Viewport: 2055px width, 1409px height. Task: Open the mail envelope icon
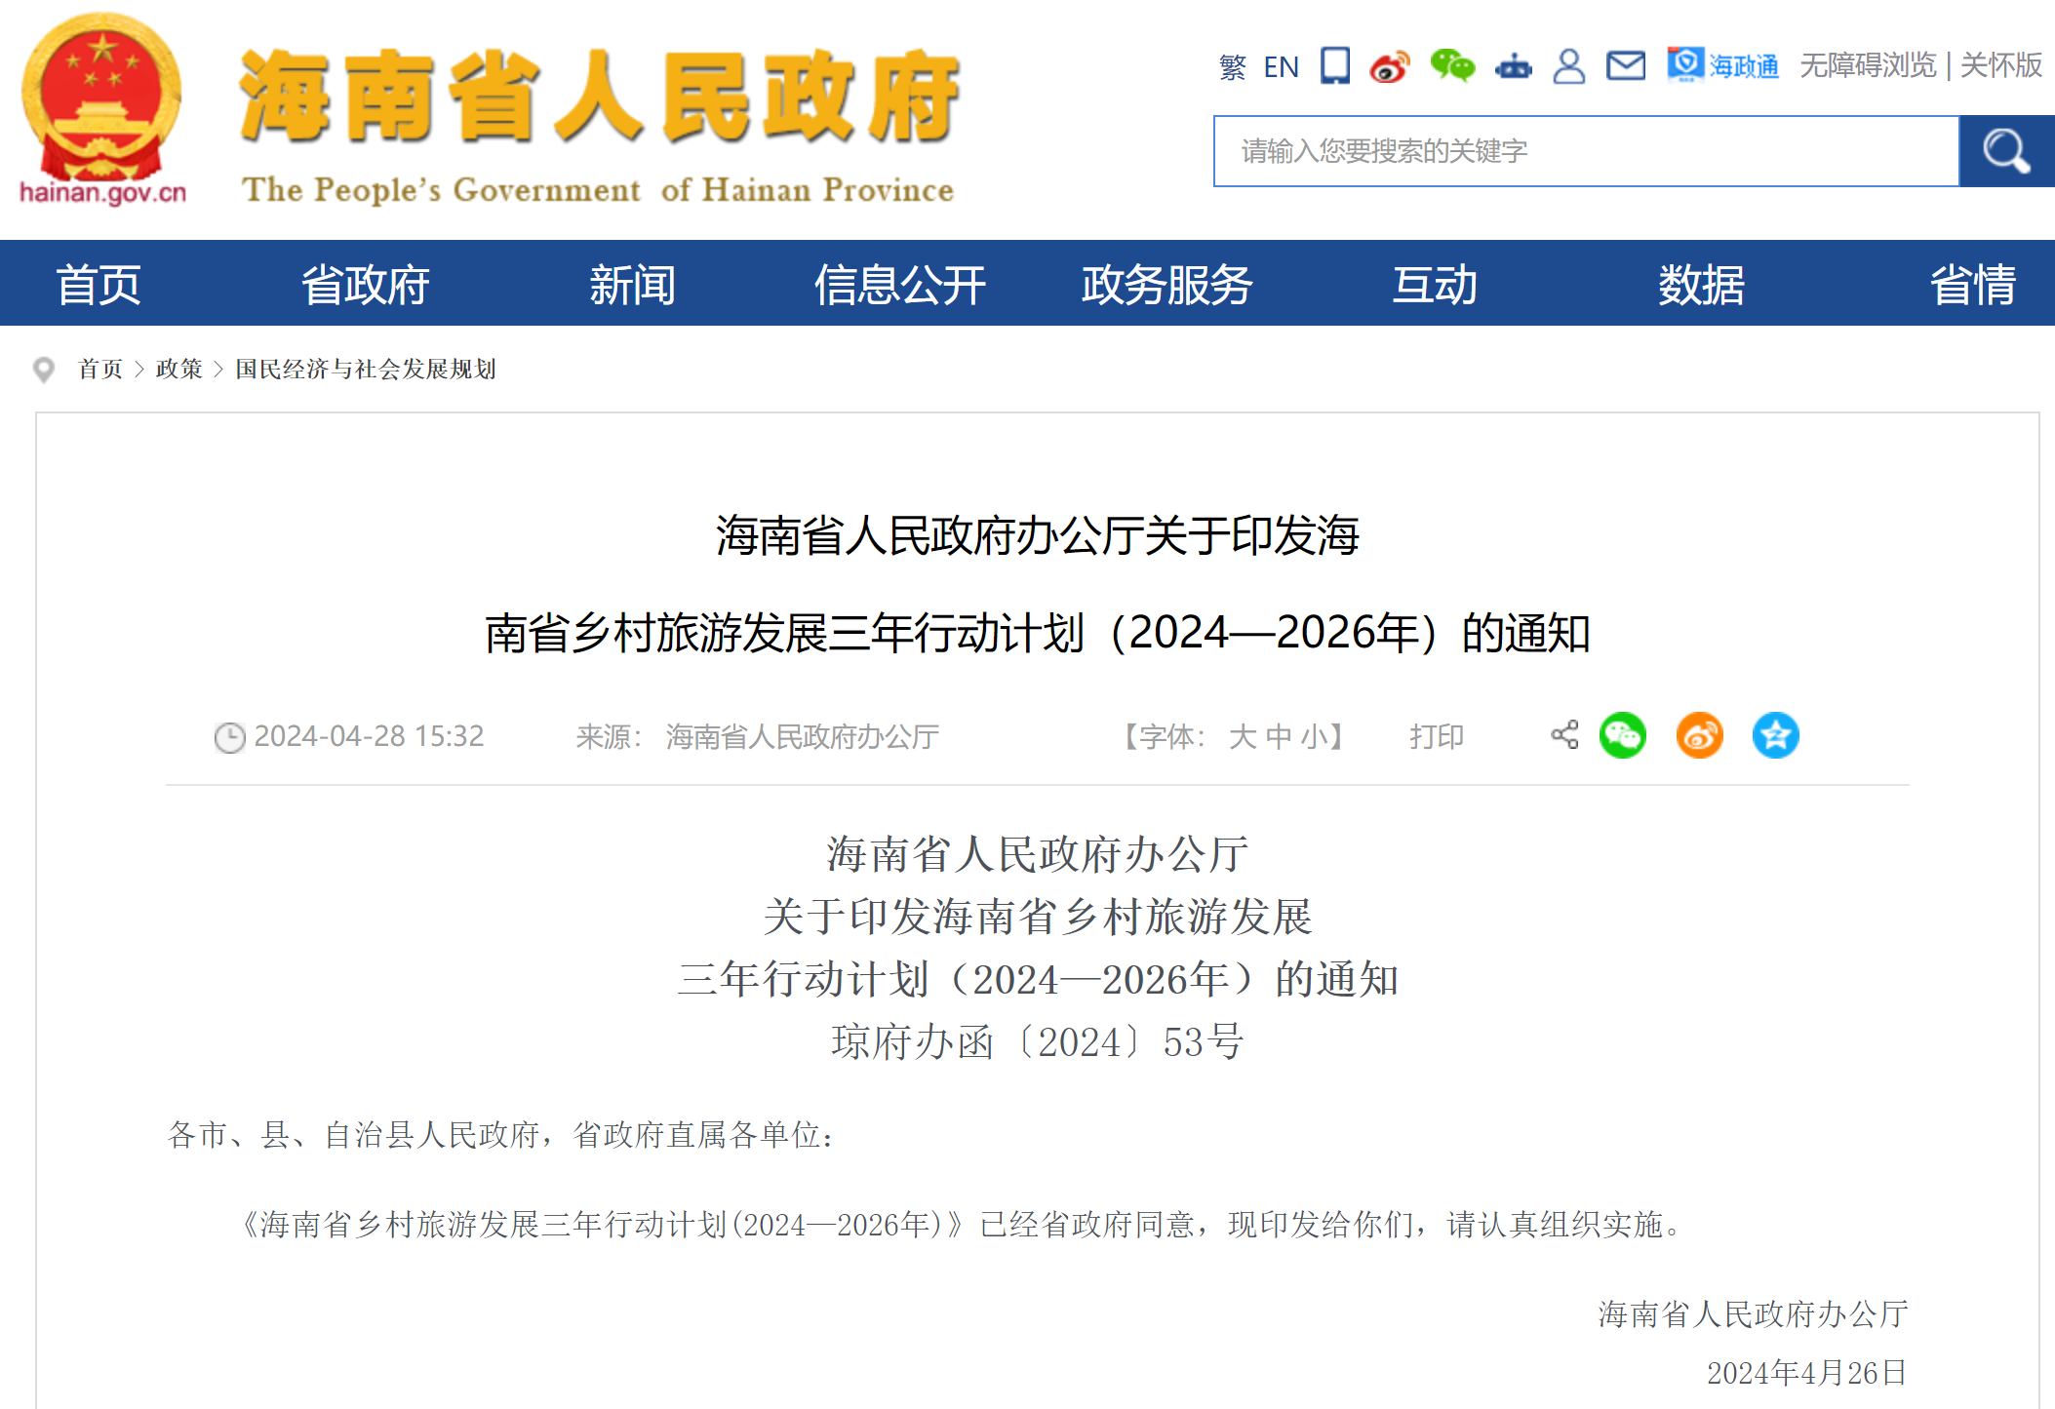(x=1626, y=65)
